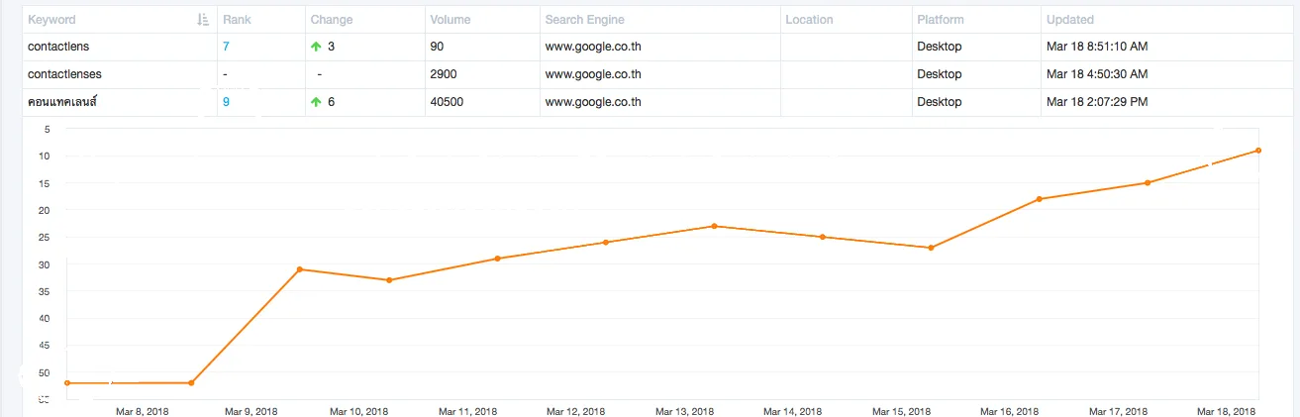Screen dimensions: 1300x417
Task: Click the Mar 15 data point at rank 27
Action: click(931, 248)
